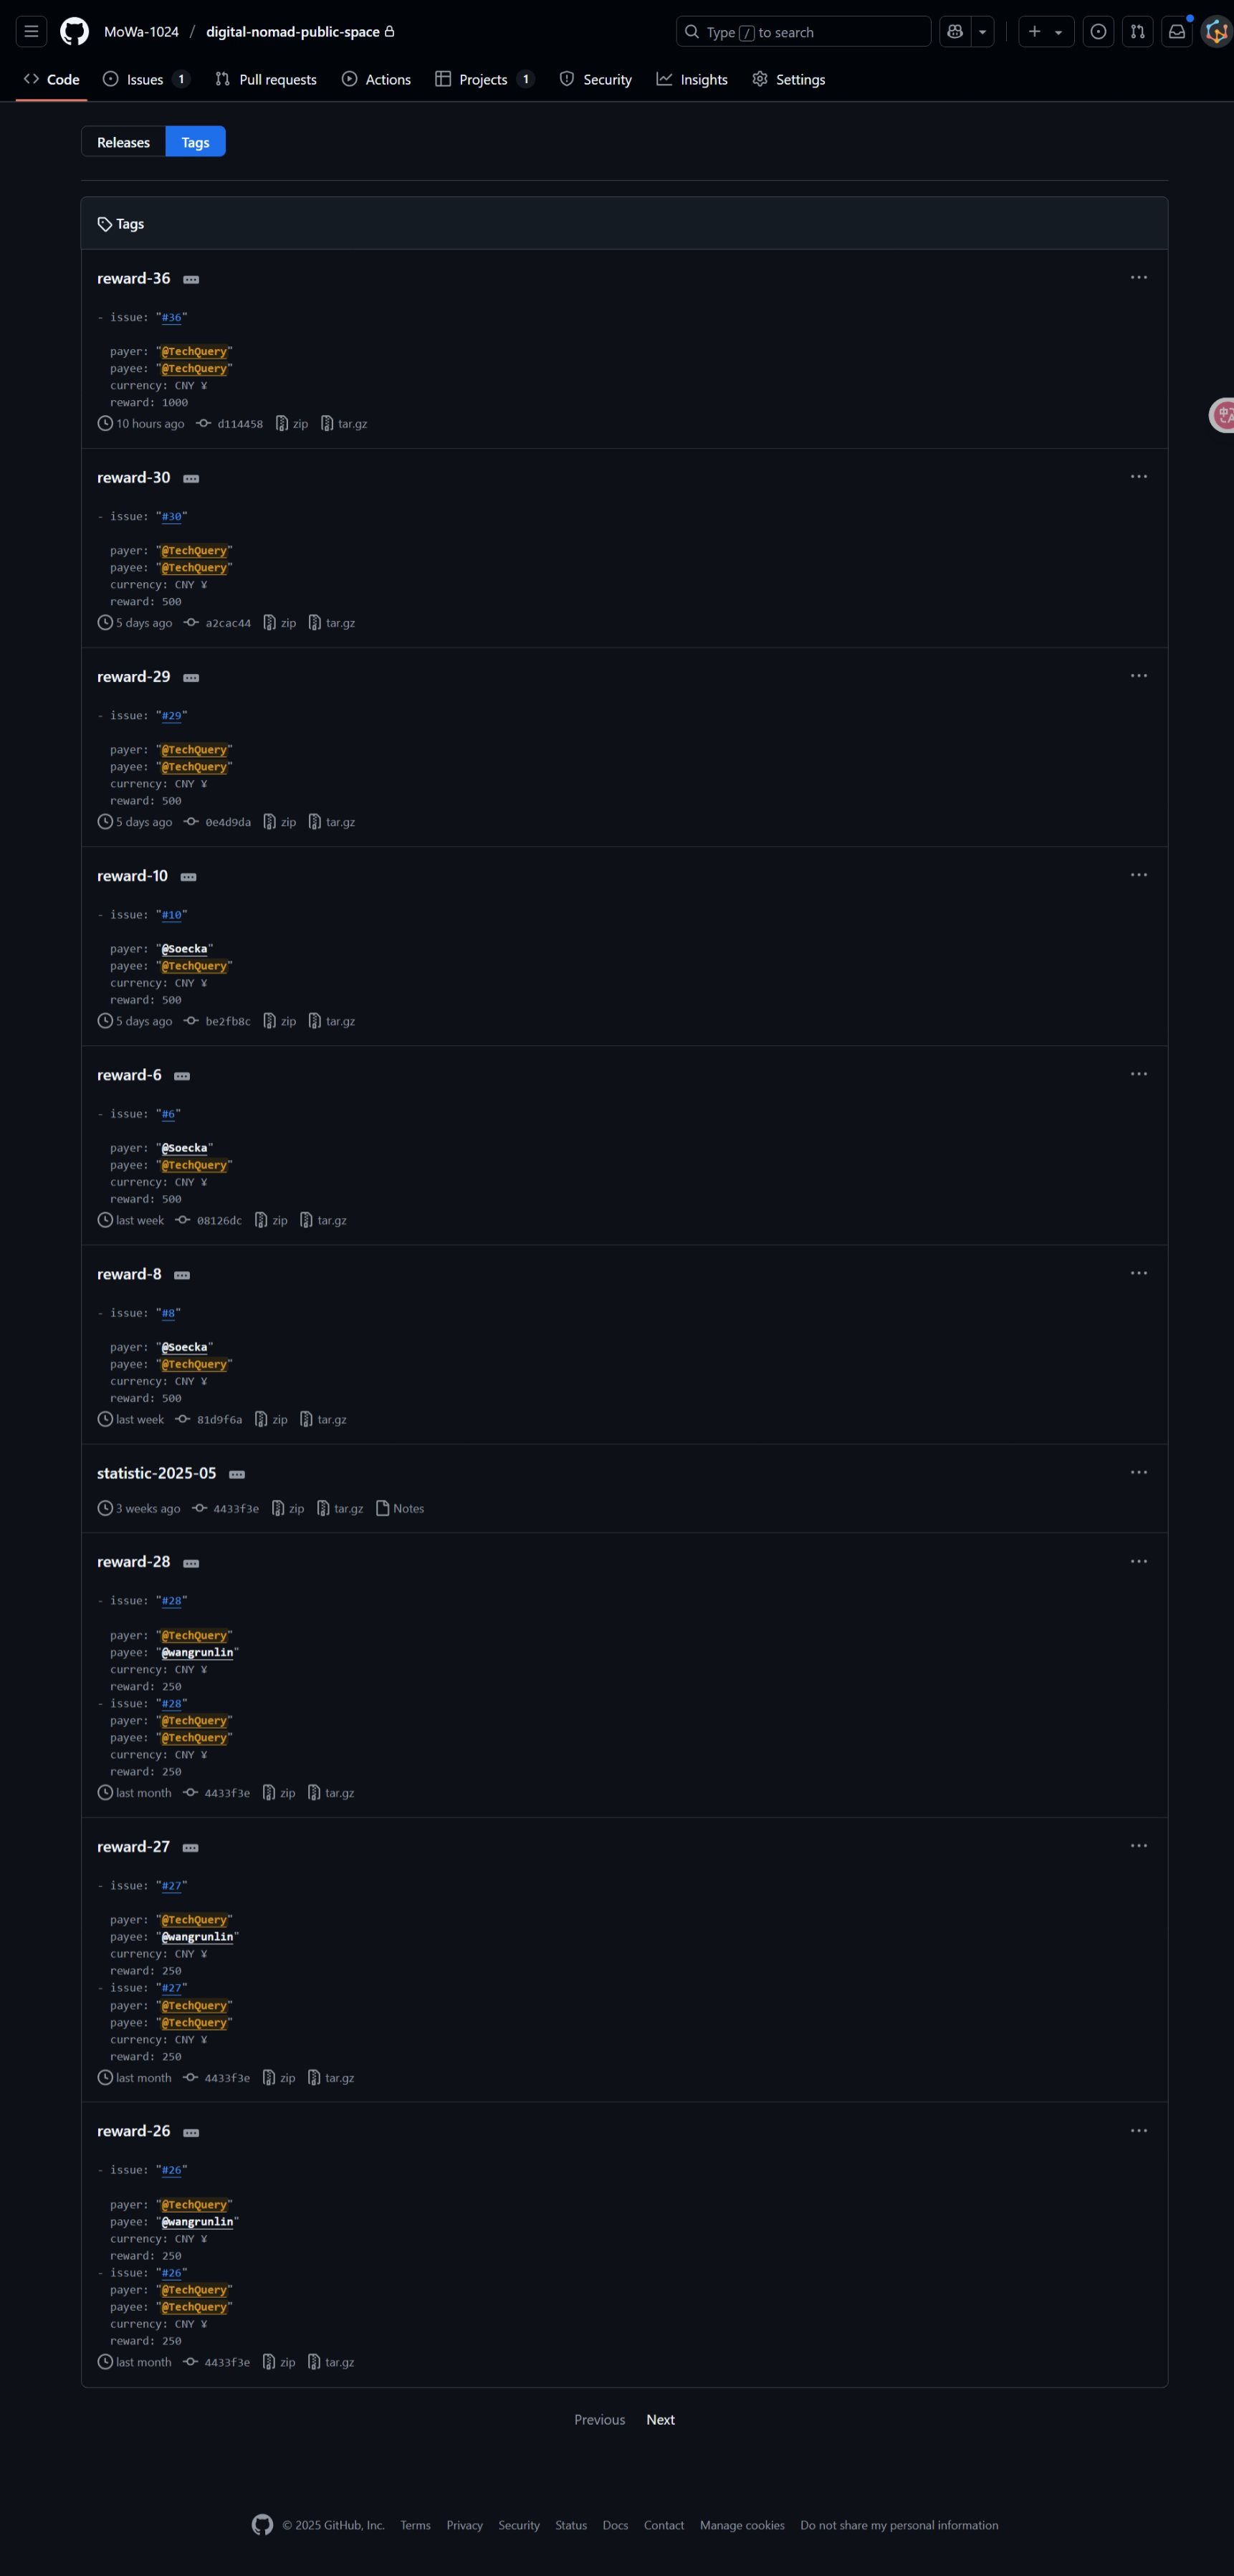Download zip archive for reward-36
This screenshot has width=1234, height=2576.
(x=292, y=424)
